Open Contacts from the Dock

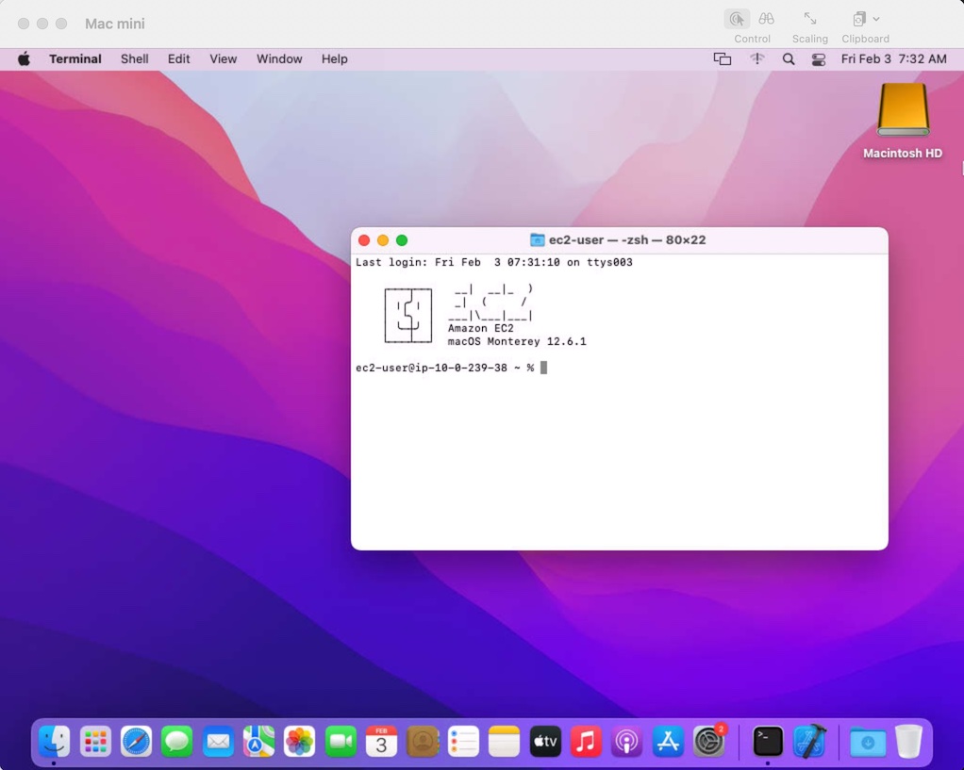tap(423, 741)
